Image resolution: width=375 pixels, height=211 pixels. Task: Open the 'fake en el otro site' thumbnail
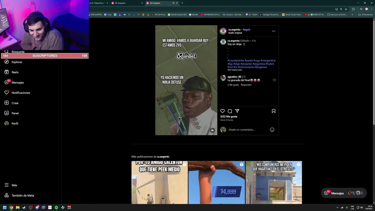point(274,182)
